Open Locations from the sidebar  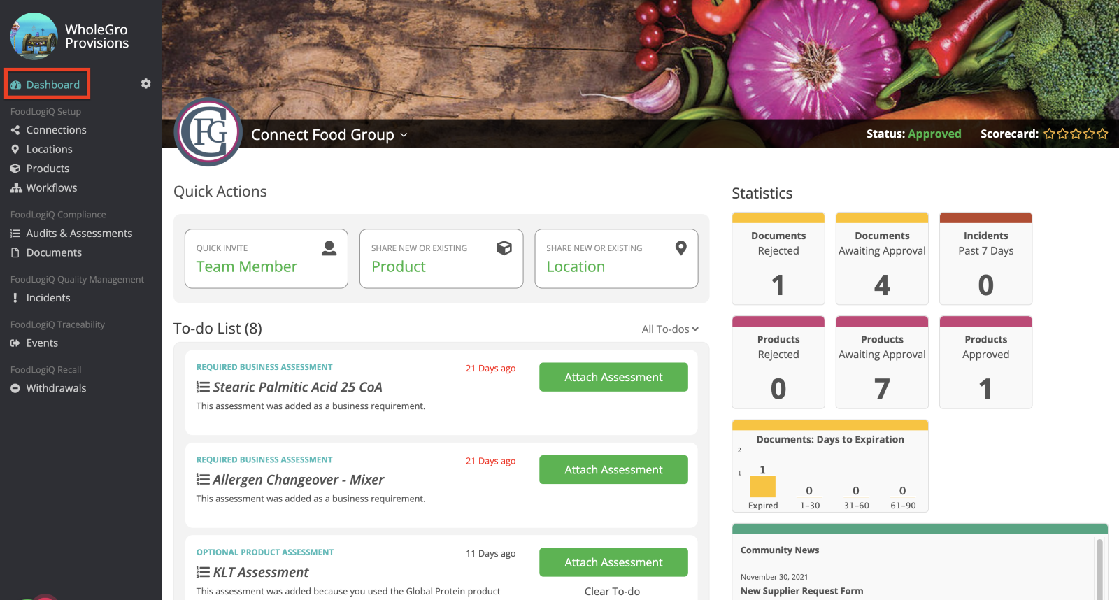point(50,149)
